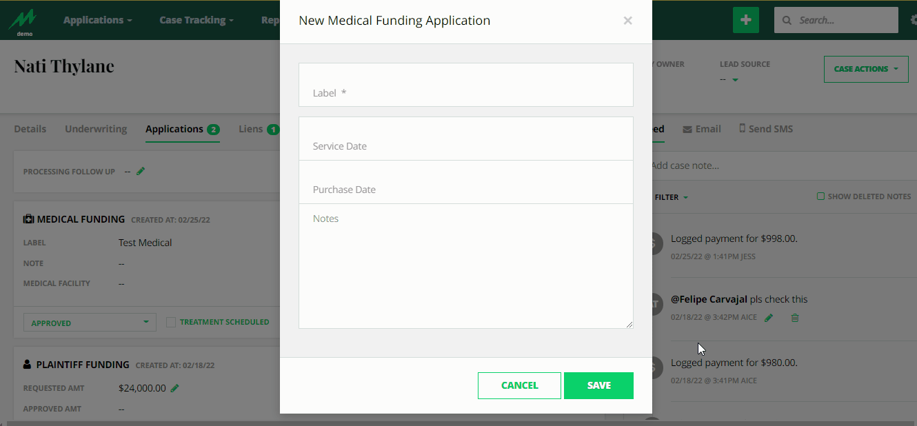Click the green plus quick-add icon
This screenshot has height=426, width=917.
745,20
